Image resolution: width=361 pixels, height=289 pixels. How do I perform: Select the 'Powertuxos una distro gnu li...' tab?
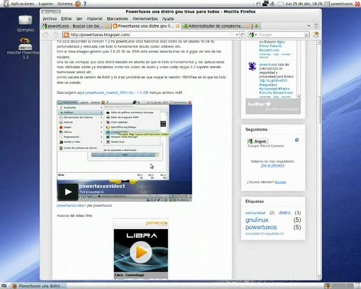(x=146, y=26)
